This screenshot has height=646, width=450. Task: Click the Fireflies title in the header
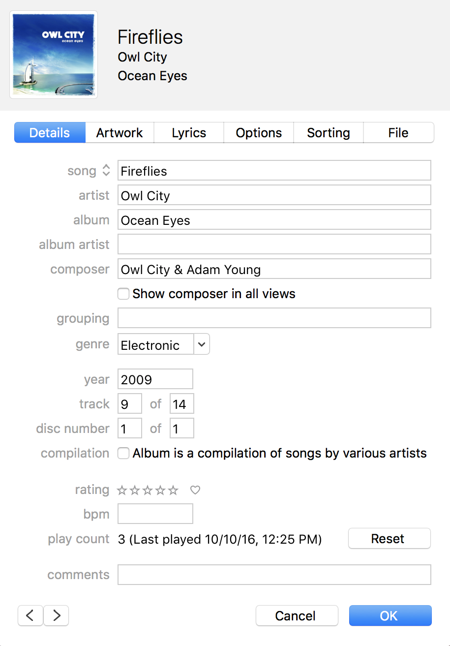[x=150, y=37]
